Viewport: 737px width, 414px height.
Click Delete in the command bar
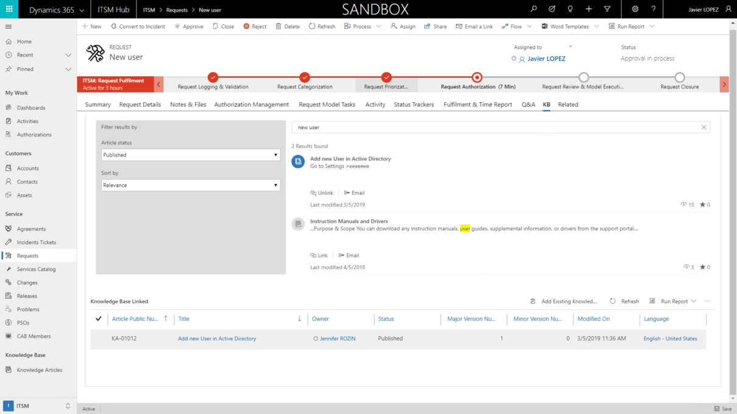tap(288, 26)
